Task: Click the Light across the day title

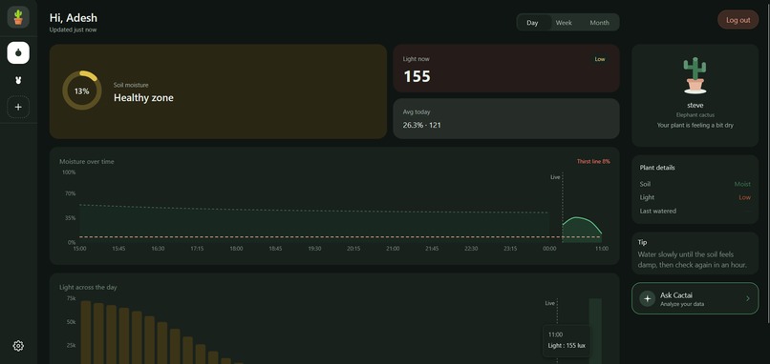Action: click(x=89, y=287)
